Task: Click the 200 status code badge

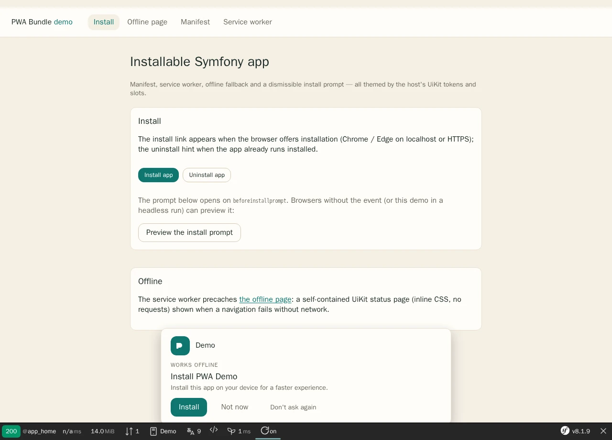Action: click(11, 431)
